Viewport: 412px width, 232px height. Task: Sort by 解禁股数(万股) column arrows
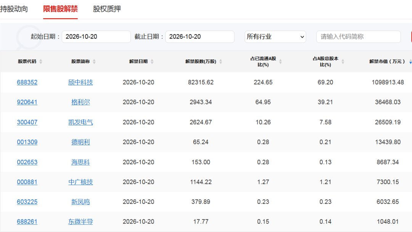[221, 61]
